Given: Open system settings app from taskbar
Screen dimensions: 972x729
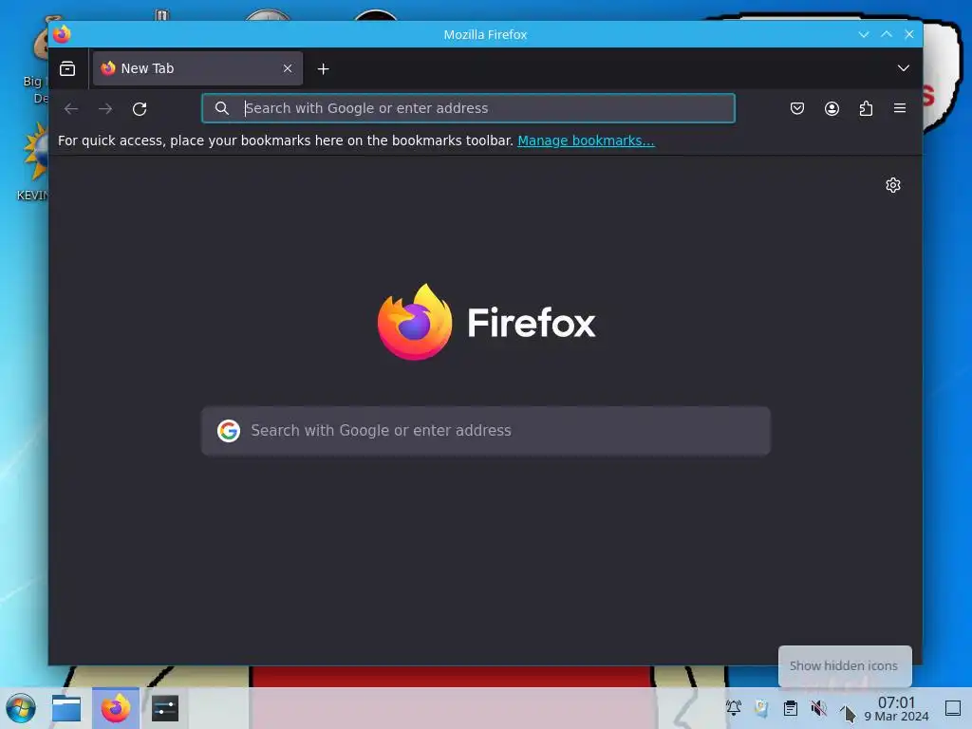Looking at the screenshot, I should [165, 708].
